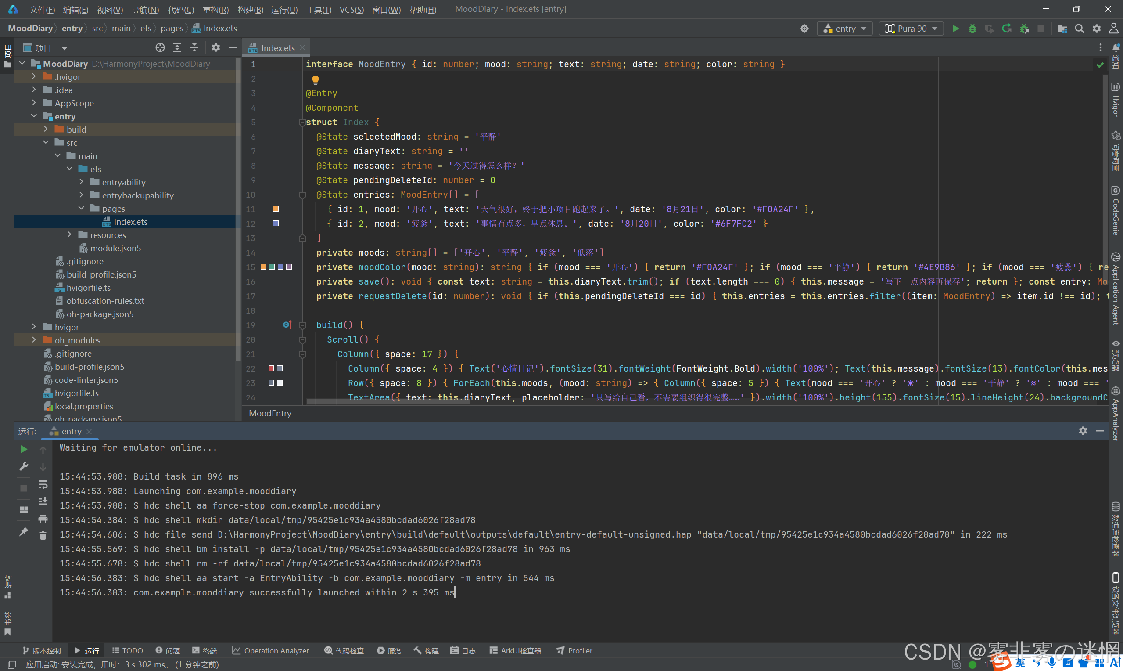
Task: Open the VCS(S) menu
Action: 352,10
